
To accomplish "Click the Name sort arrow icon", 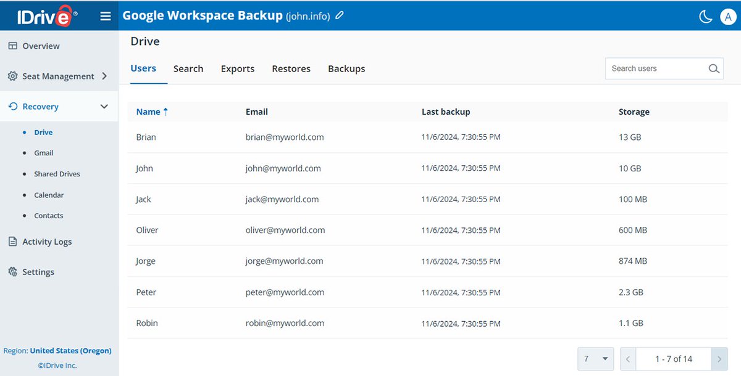I will (165, 112).
